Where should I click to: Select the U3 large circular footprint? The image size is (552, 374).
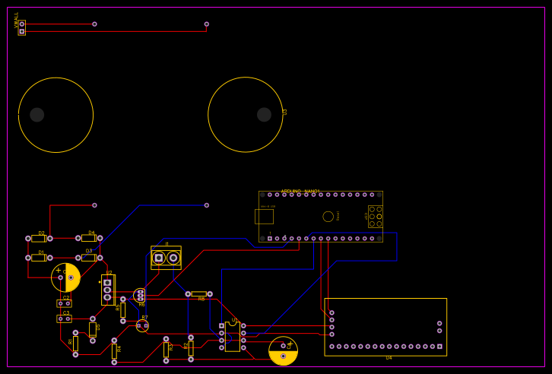coord(246,115)
